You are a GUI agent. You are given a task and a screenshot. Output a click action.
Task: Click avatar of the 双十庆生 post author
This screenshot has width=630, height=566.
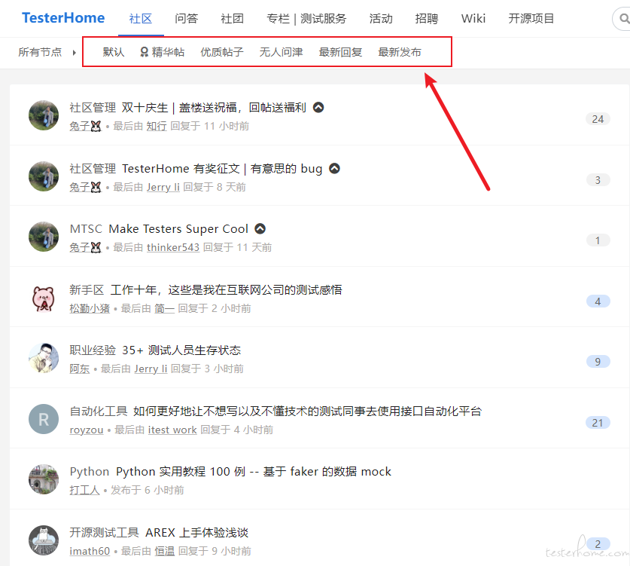pos(44,115)
